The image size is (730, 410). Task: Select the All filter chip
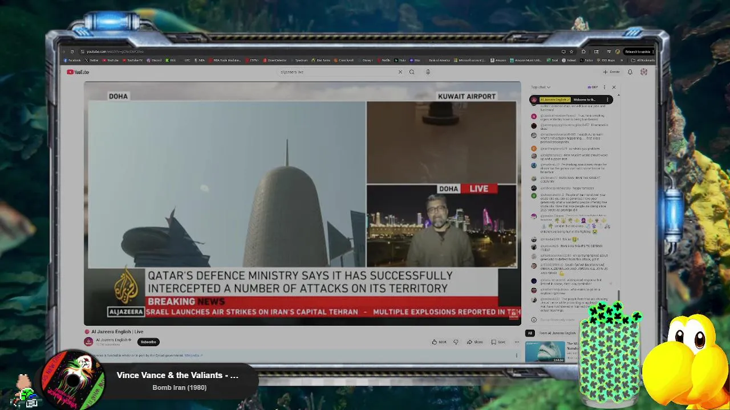pyautogui.click(x=530, y=333)
